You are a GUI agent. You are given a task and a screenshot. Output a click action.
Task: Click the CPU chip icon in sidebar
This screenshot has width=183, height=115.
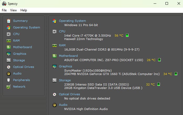pos(8,34)
